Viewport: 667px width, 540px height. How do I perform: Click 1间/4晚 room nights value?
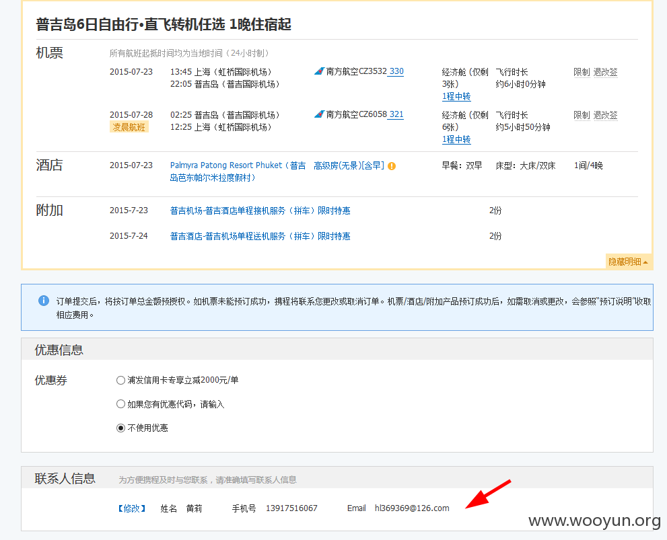(588, 165)
